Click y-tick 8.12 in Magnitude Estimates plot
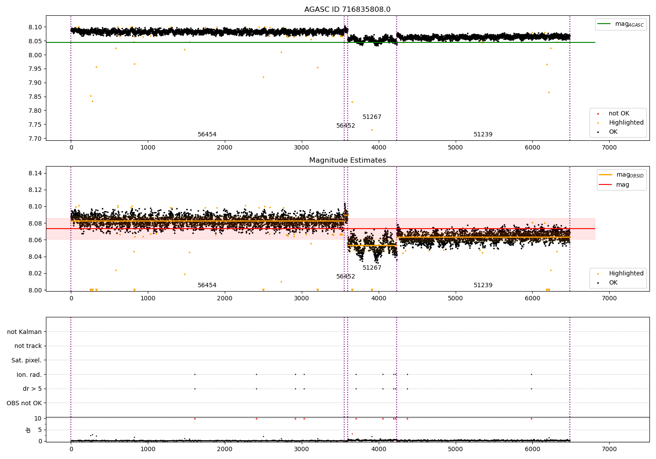The height and width of the screenshot is (459, 656). click(35, 190)
